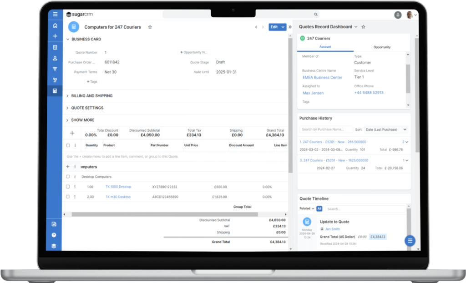
Task: Click the Account panel vertical scrollbar
Action: point(408,79)
